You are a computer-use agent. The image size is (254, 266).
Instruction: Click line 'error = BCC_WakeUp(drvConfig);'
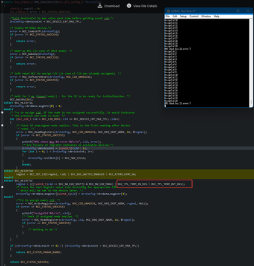pyautogui.click(x=33, y=54)
